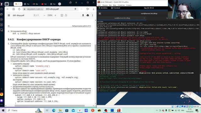The width and height of the screenshot is (201, 113).
Task: Open Машина menu in VirtualBox window
Action: [x=105, y=5]
